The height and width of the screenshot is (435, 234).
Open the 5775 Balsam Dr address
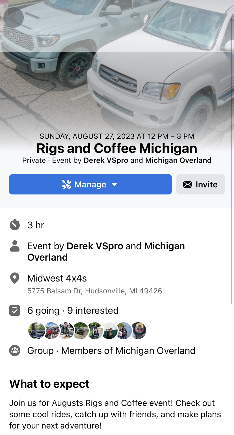click(x=95, y=291)
